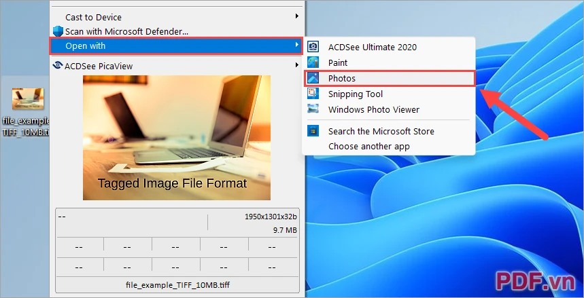The height and width of the screenshot is (298, 584).
Task: Click the 9.7 MB file size text
Action: [x=285, y=230]
